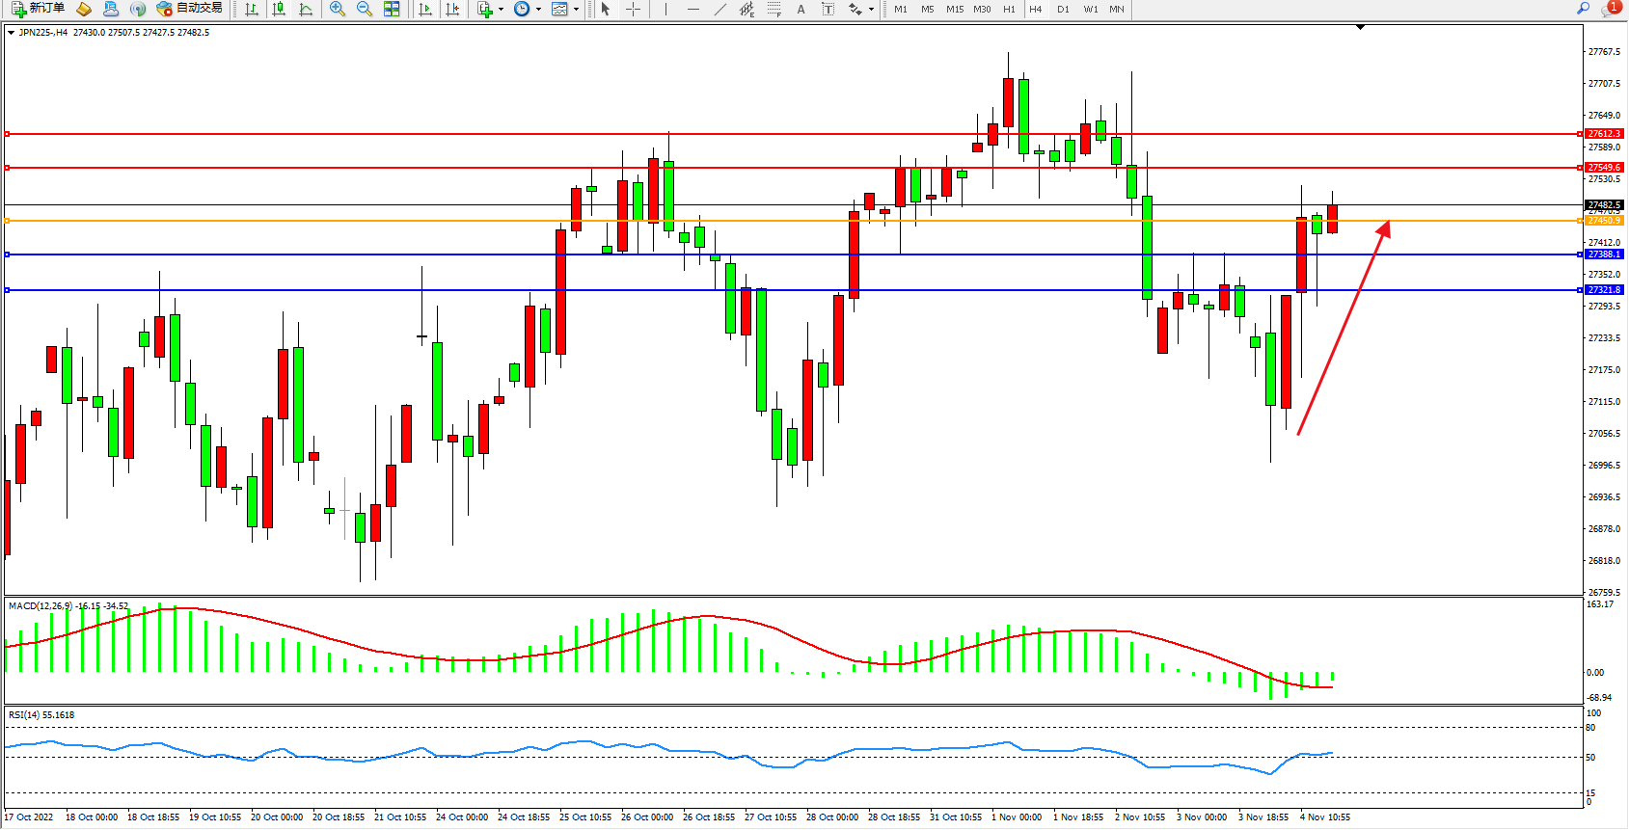Click the orange 27450.9 price level line label
The image size is (1629, 830).
click(1604, 221)
